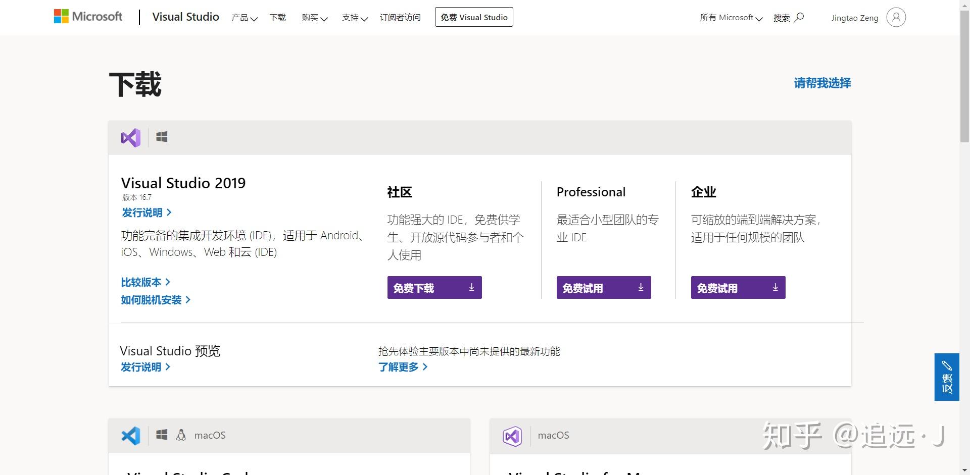970x475 pixels.
Task: Open the 了解更多 link
Action: pyautogui.click(x=403, y=367)
